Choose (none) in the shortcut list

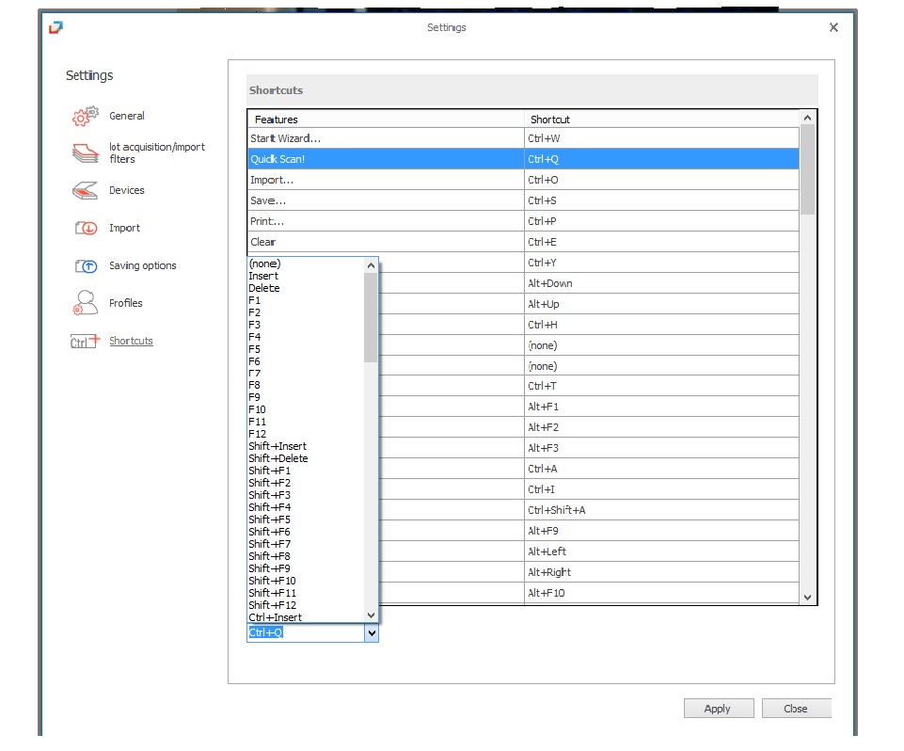coord(306,264)
